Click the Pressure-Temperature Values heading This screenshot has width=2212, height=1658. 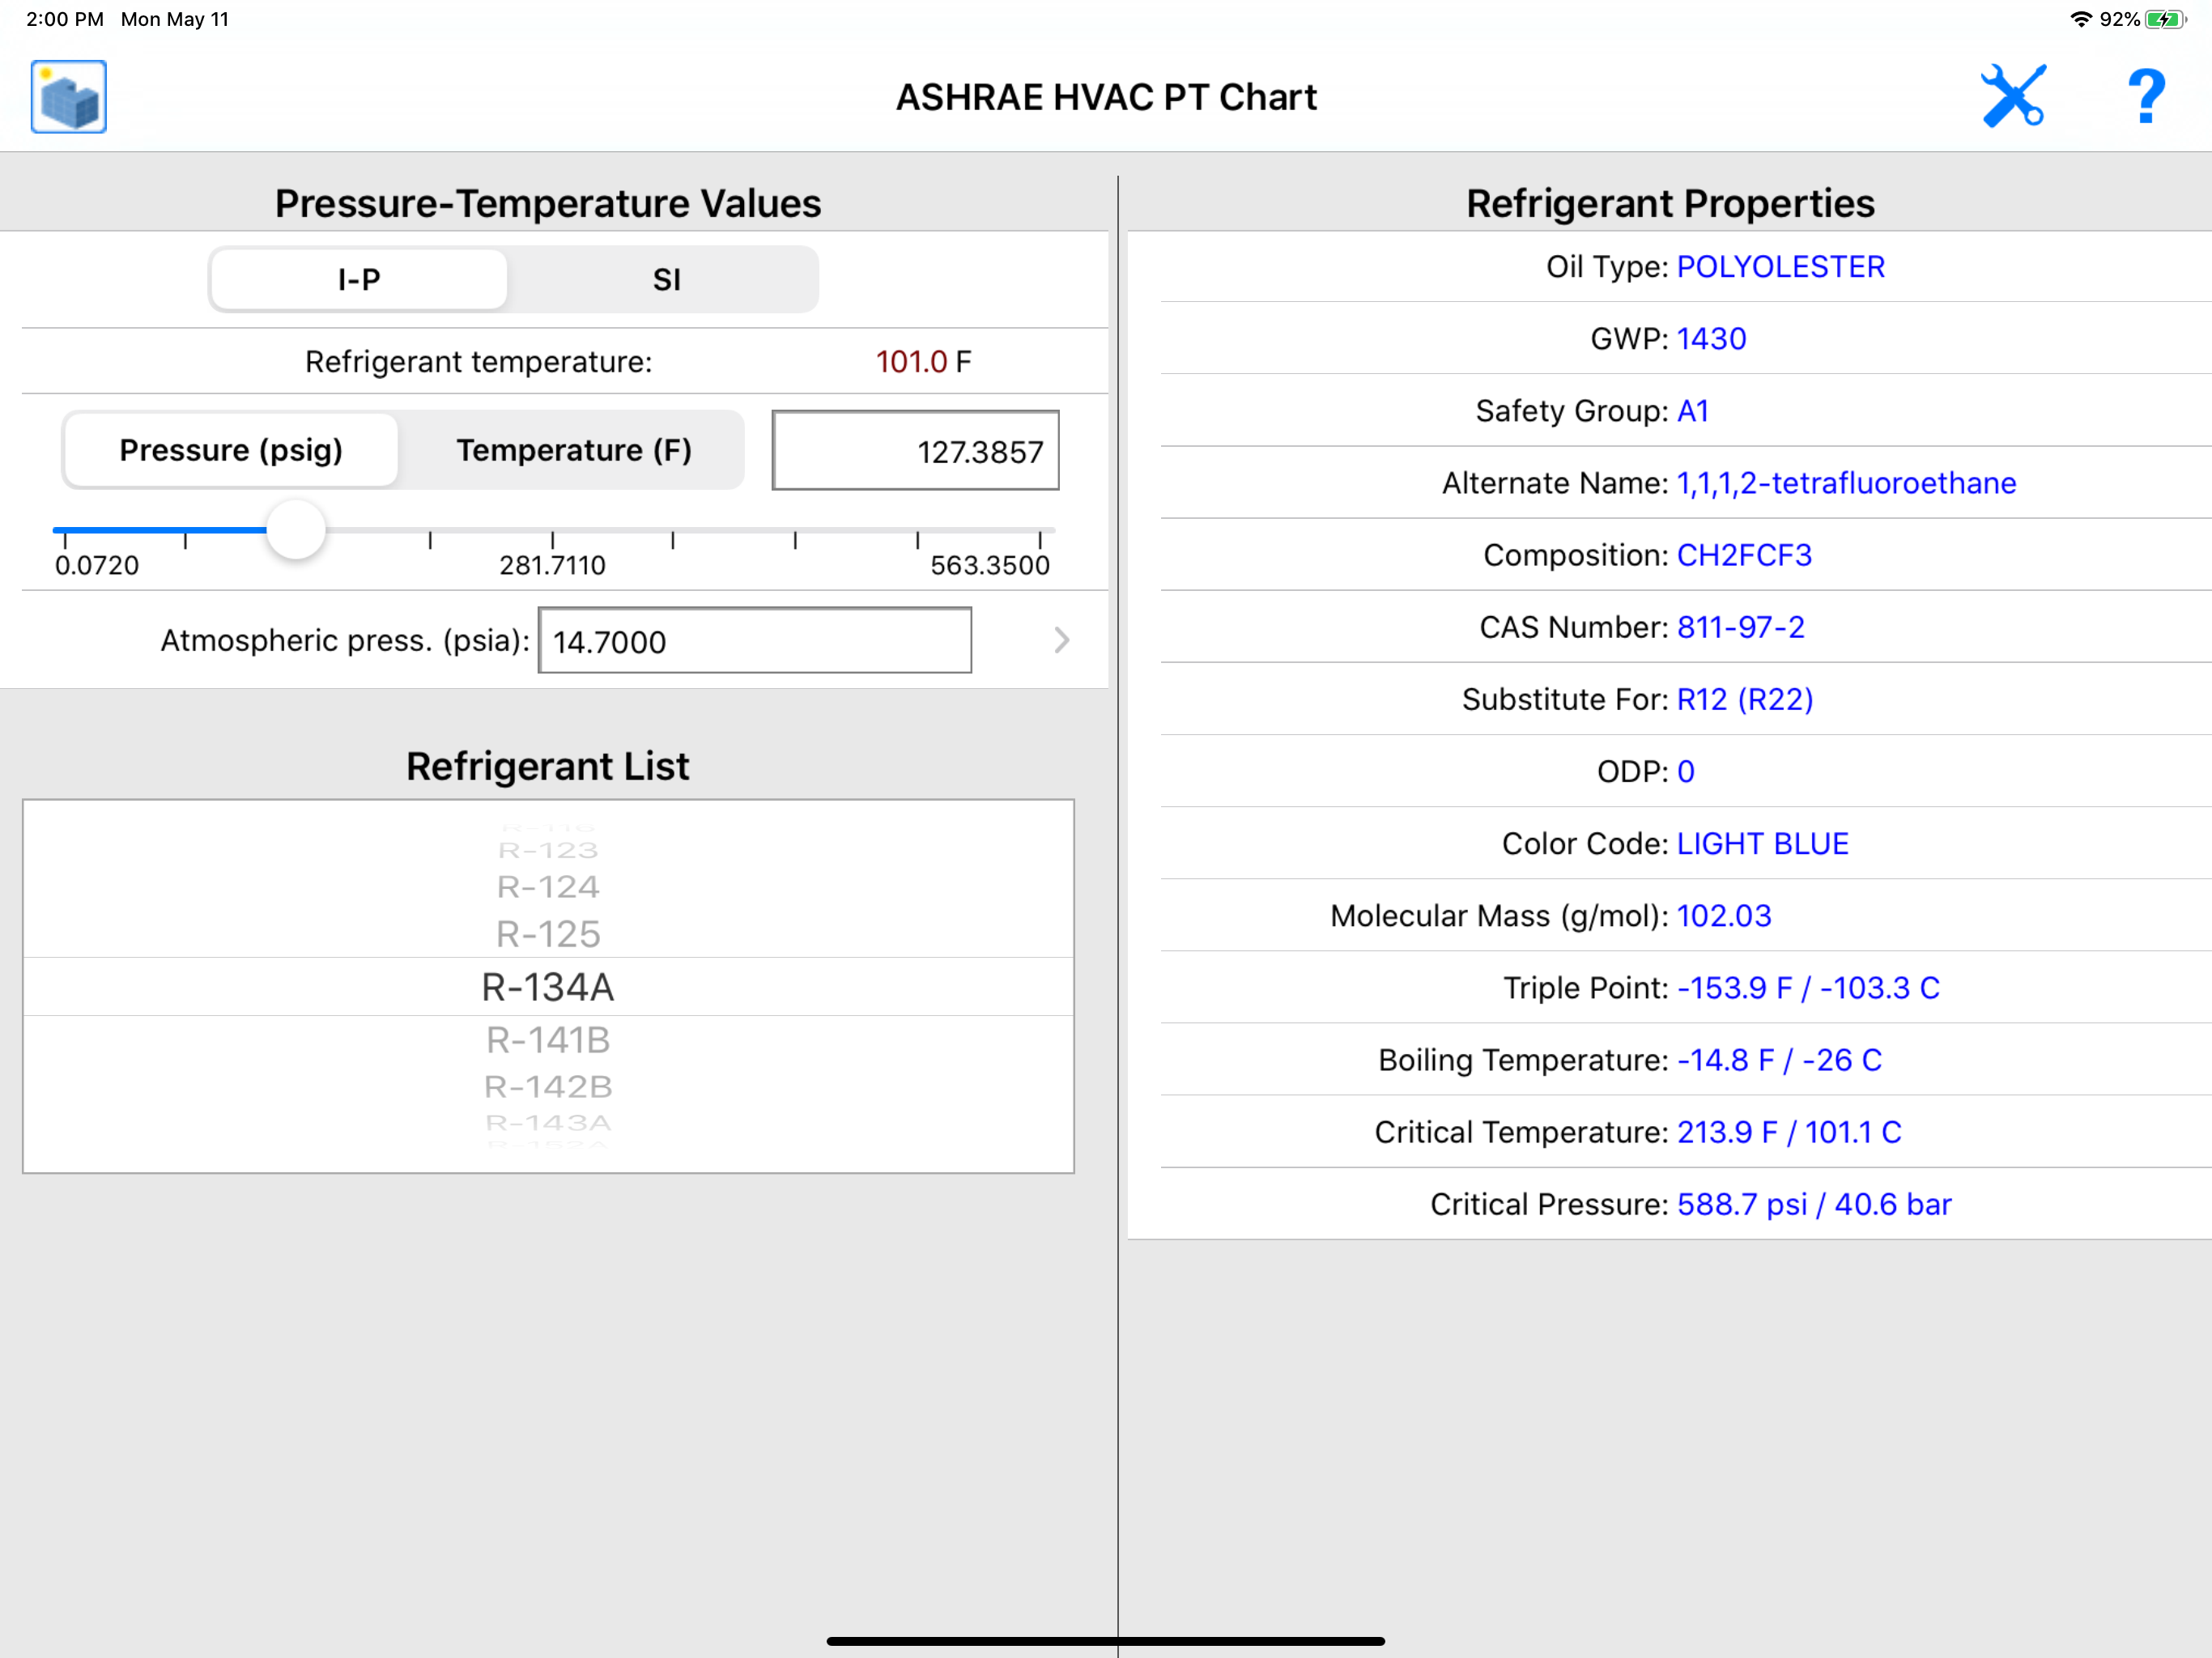click(x=548, y=203)
